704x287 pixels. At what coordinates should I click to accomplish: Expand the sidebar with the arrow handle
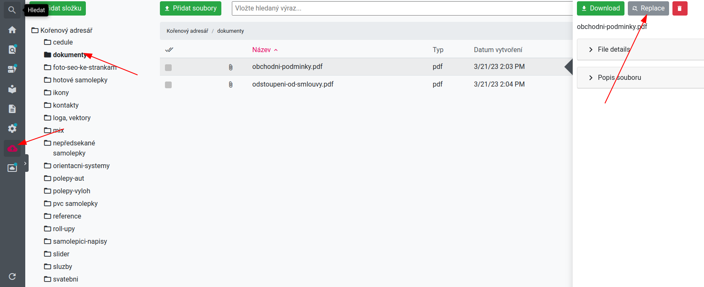click(26, 163)
